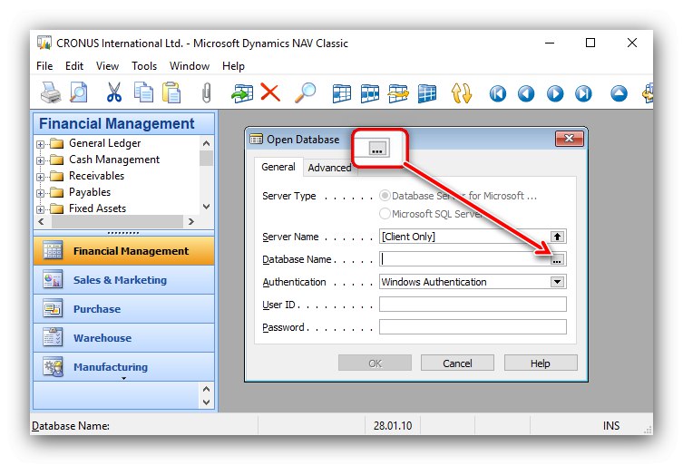Open the Window menu
Viewport: 683px width, 465px height.
pos(190,66)
